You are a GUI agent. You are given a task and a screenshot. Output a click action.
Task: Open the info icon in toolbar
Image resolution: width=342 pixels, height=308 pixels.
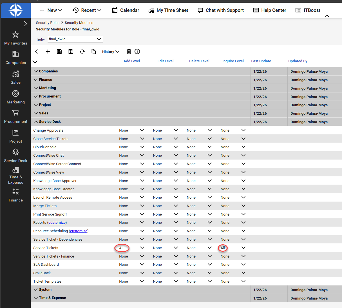[x=137, y=52]
